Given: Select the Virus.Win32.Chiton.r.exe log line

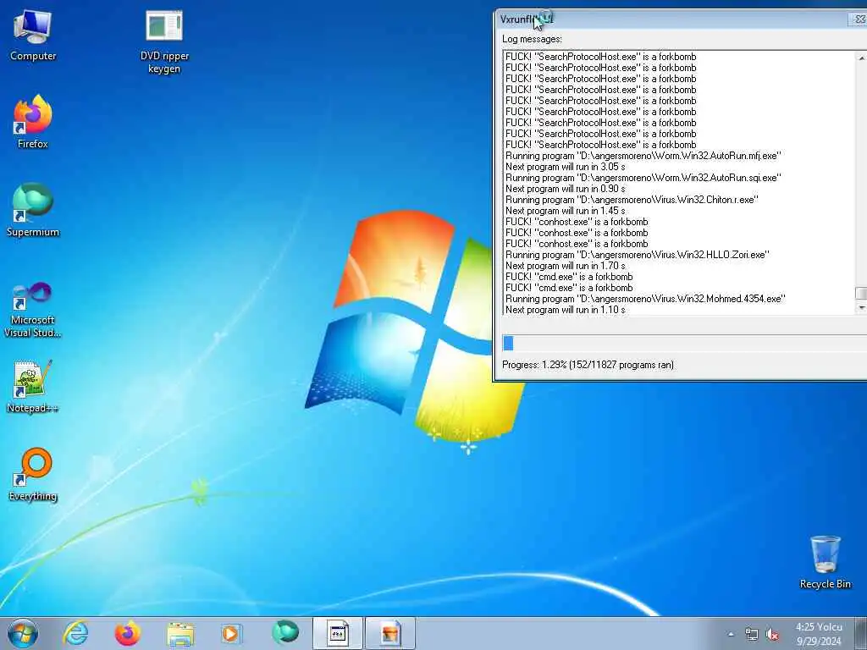Looking at the screenshot, I should (632, 200).
